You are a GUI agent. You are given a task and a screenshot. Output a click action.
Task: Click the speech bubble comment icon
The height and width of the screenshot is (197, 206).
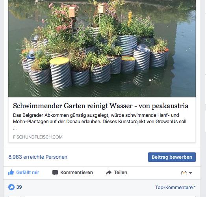[55, 173]
